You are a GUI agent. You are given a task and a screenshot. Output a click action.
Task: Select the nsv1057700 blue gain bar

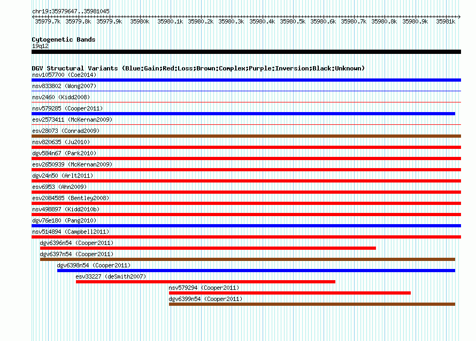246,80
